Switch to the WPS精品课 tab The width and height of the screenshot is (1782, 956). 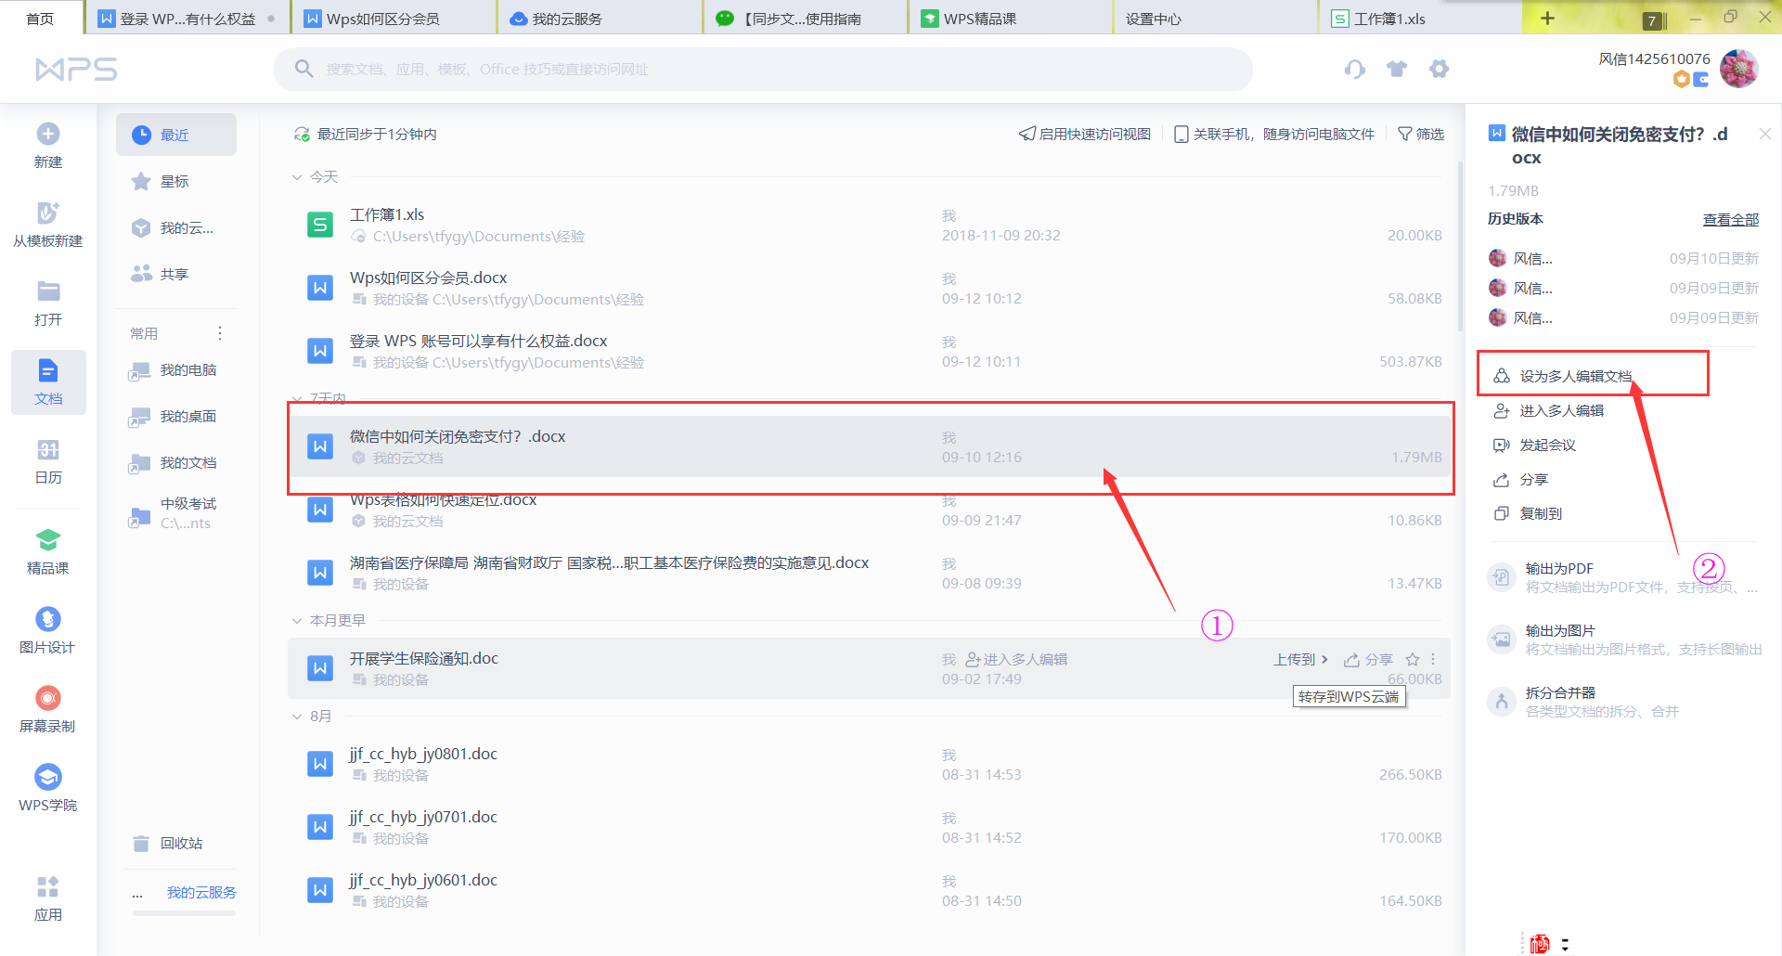1011,19
